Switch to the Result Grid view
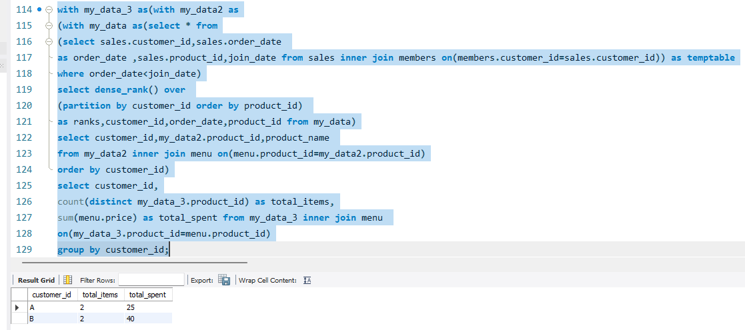 (36, 280)
